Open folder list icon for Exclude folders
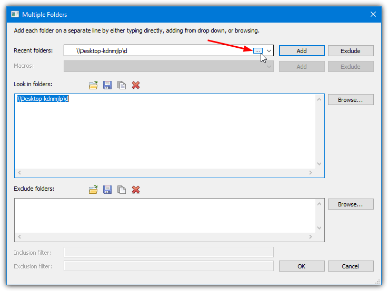This screenshot has width=388, height=291. 93,190
